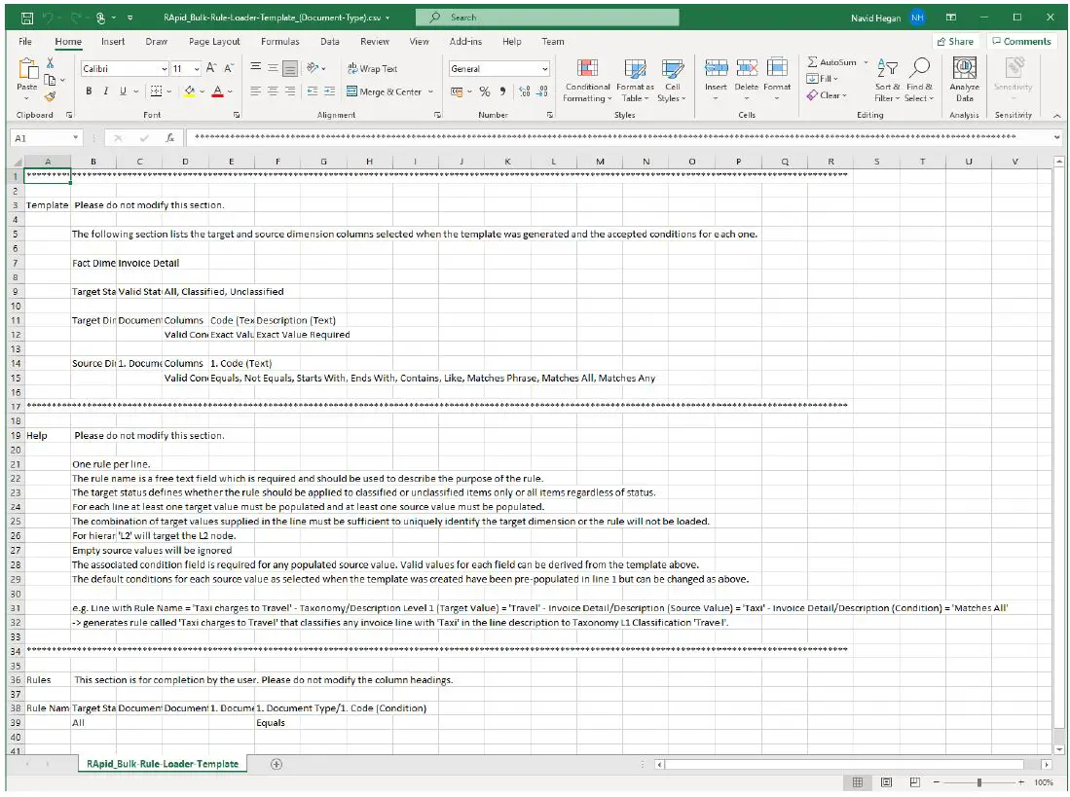
Task: Toggle italic formatting
Action: [103, 90]
